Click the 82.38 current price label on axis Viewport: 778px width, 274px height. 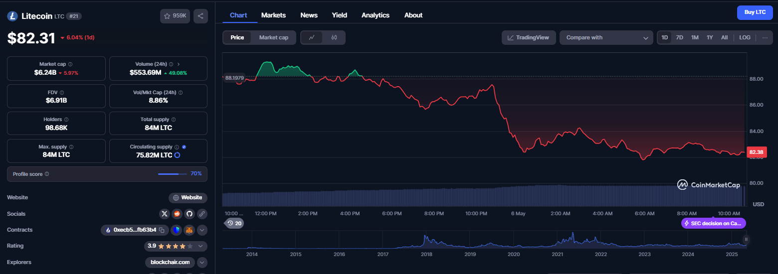(756, 152)
